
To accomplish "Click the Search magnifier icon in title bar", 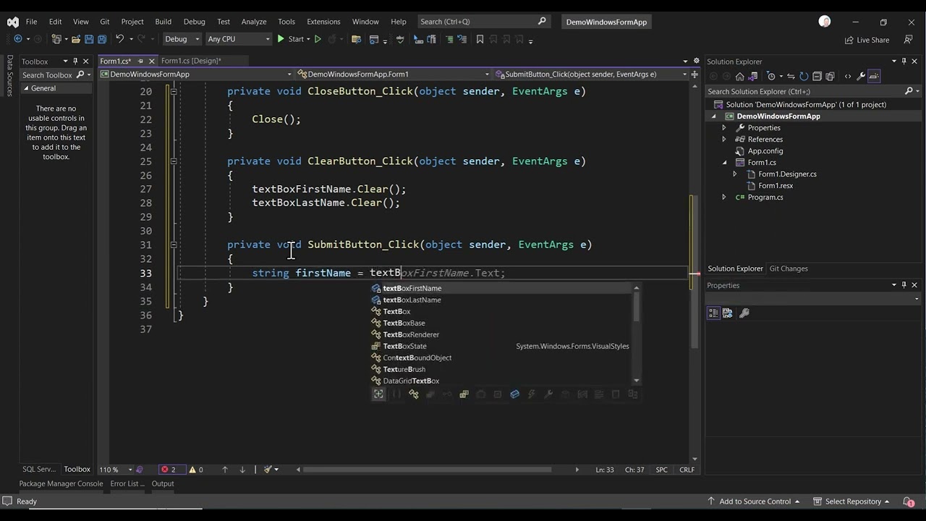I will coord(542,22).
